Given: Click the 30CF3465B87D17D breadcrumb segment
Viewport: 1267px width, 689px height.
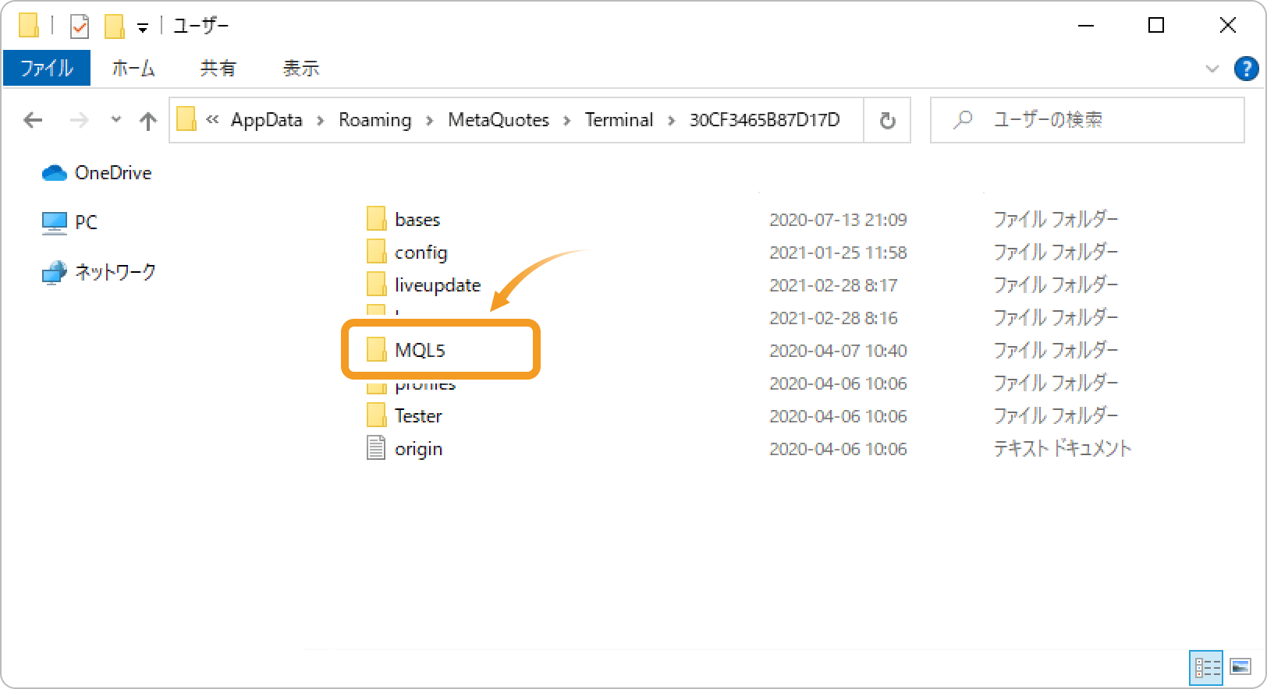Looking at the screenshot, I should (765, 120).
